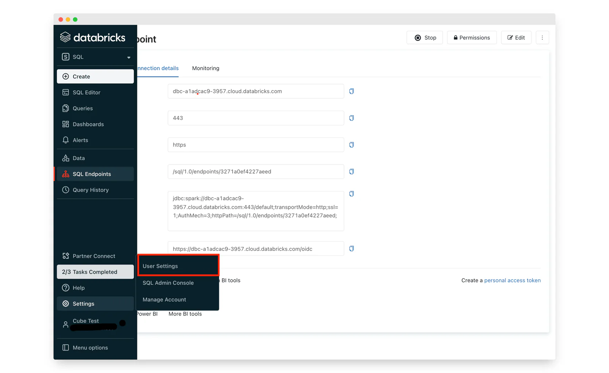609x373 pixels.
Task: Open Alerts in the sidebar
Action: [95, 140]
